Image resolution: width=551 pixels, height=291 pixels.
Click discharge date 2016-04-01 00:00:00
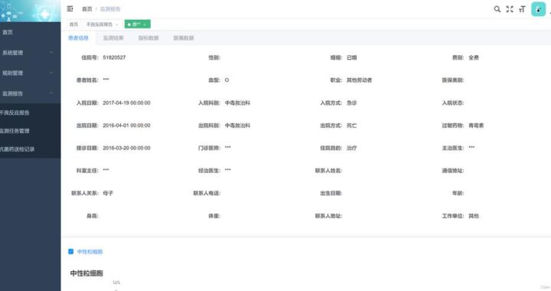point(126,126)
